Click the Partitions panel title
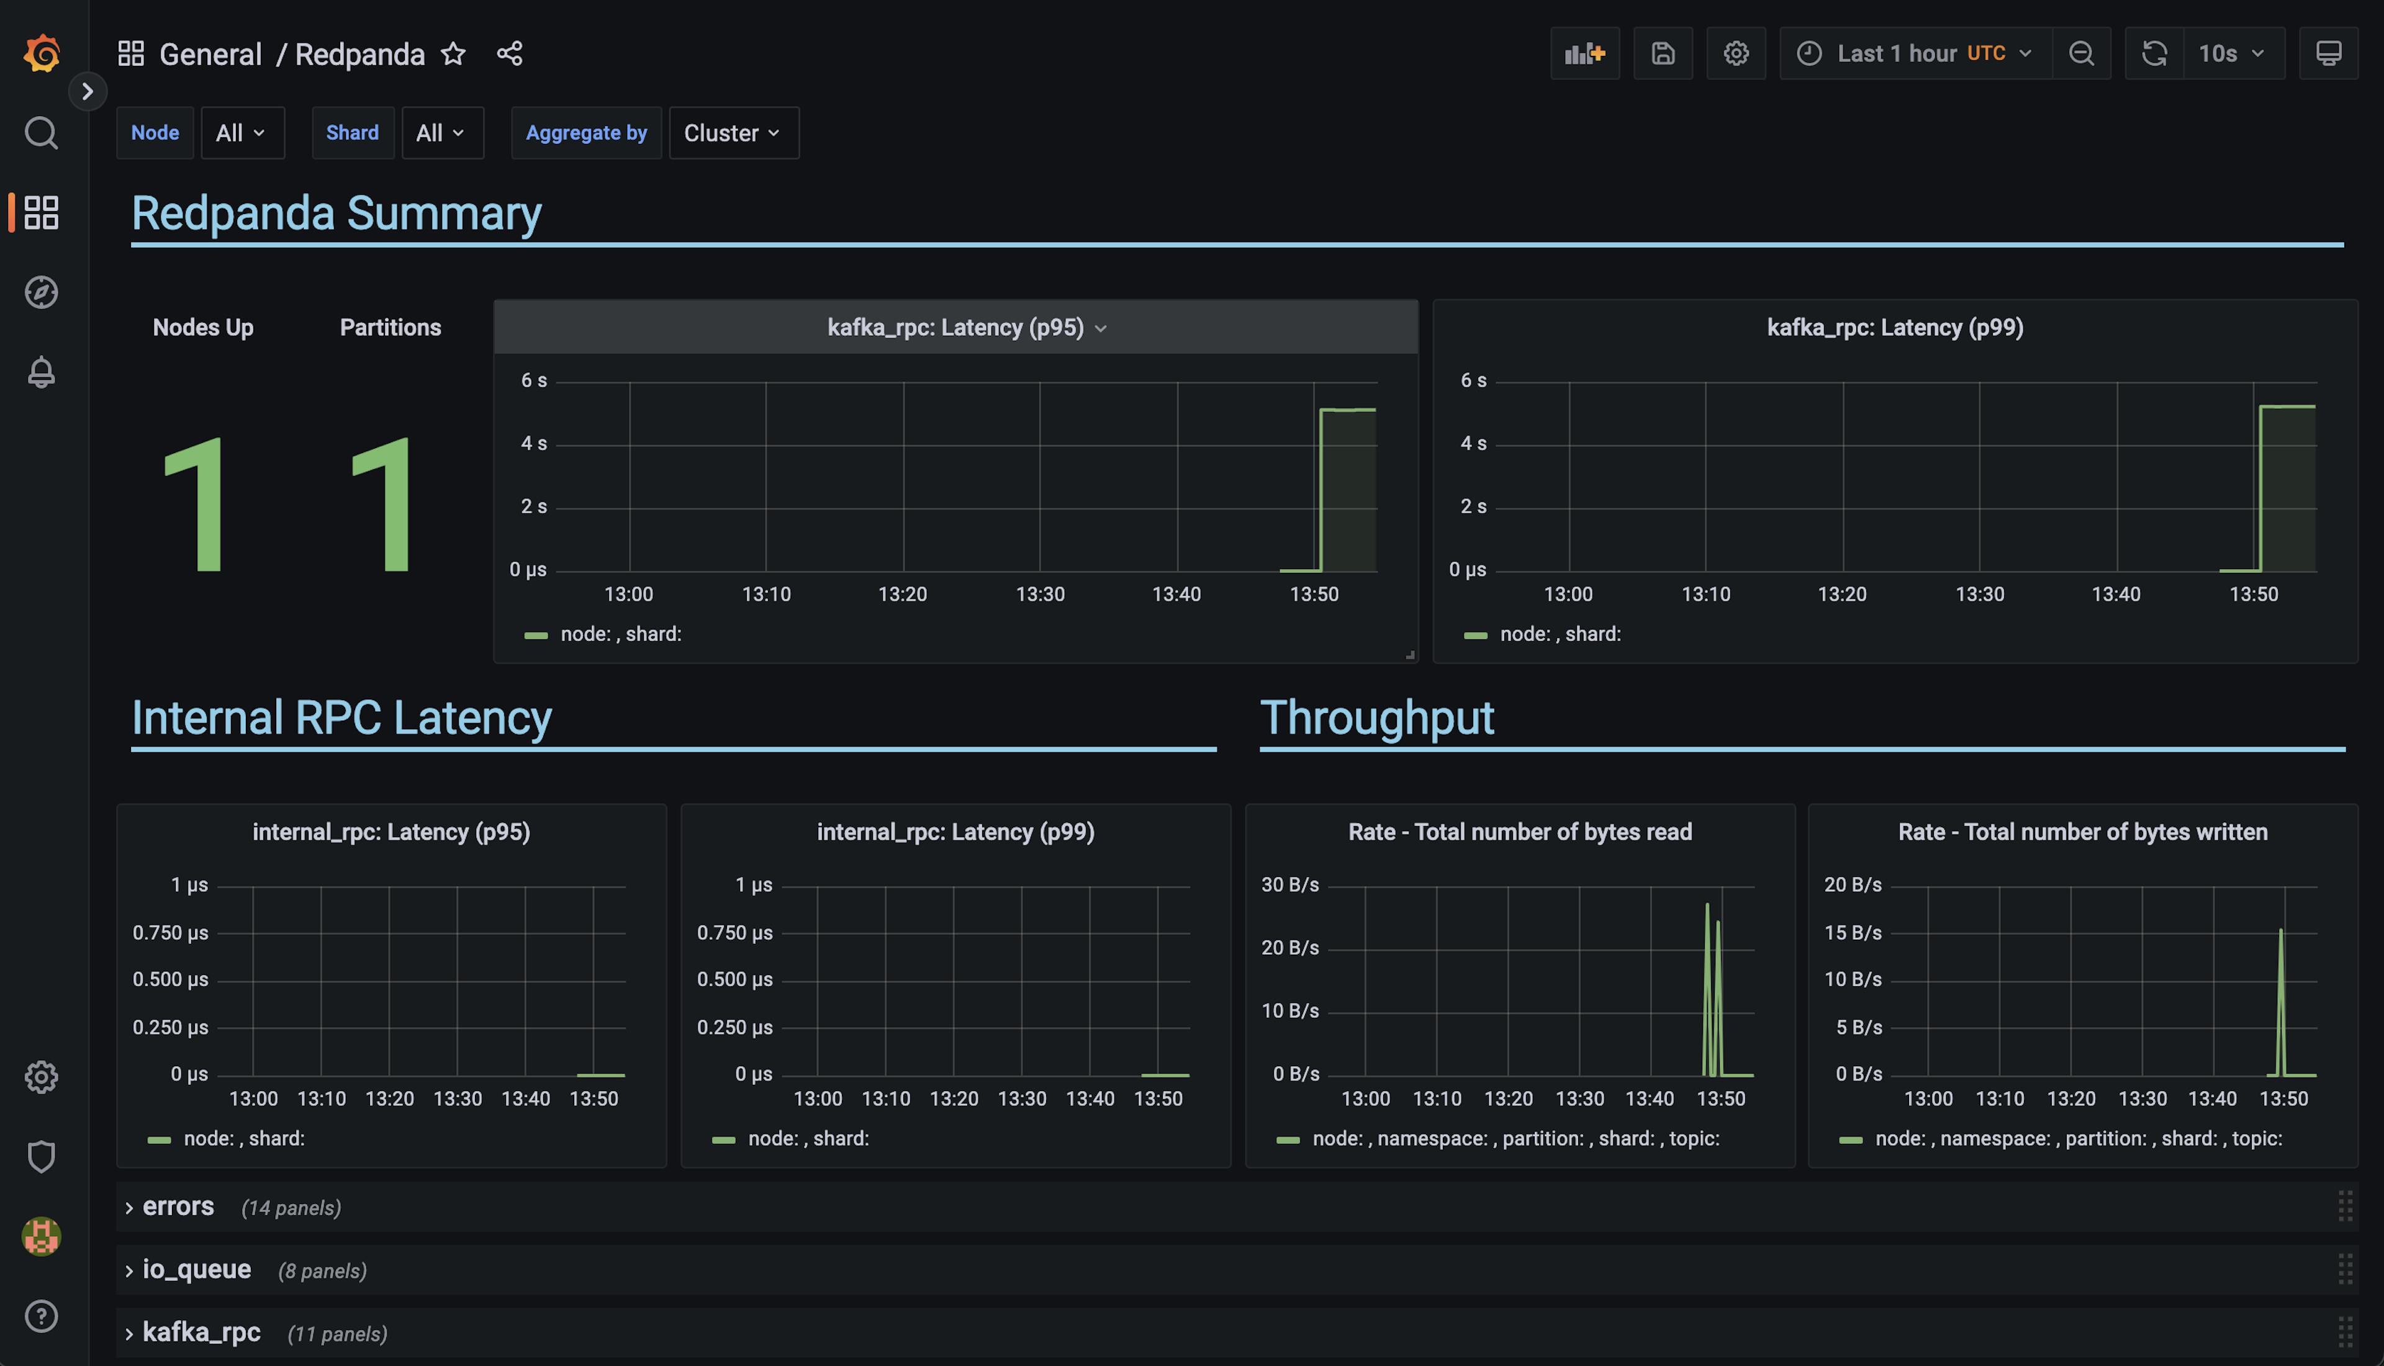Image resolution: width=2384 pixels, height=1366 pixels. point(391,328)
